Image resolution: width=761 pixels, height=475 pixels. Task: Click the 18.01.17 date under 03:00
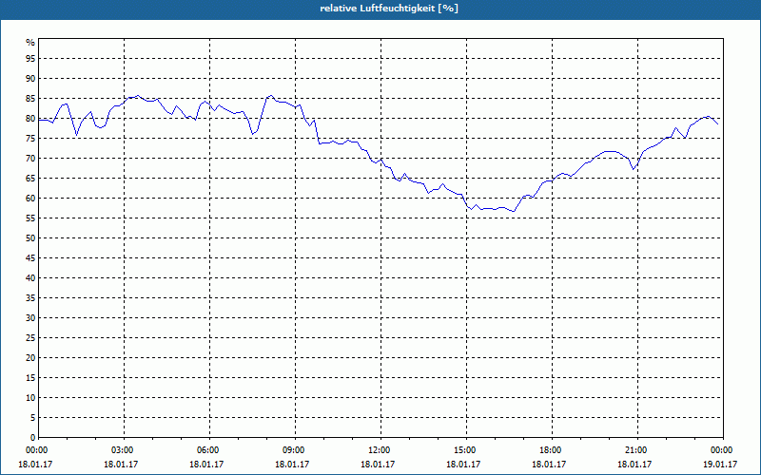coord(121,465)
